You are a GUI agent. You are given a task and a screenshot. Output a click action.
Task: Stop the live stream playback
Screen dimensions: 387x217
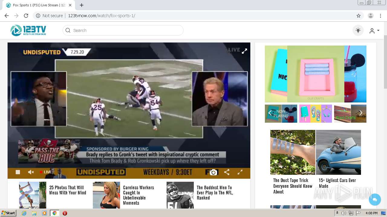click(x=18, y=172)
